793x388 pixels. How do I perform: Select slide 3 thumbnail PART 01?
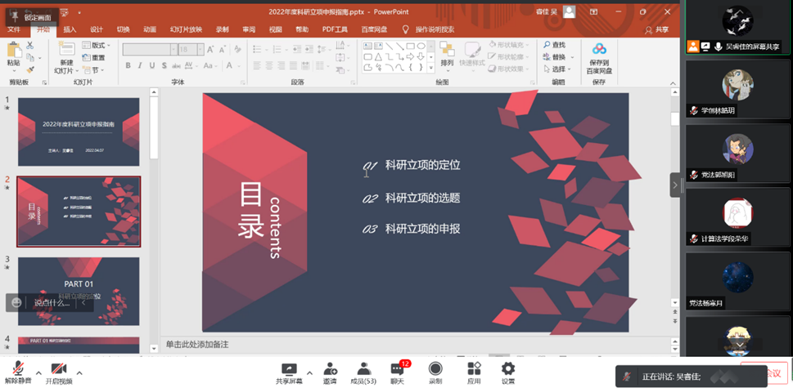[79, 290]
